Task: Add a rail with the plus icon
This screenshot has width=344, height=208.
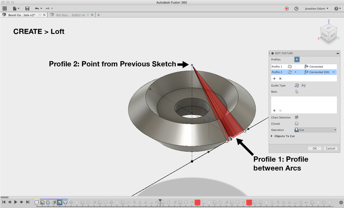Action: coord(274,111)
